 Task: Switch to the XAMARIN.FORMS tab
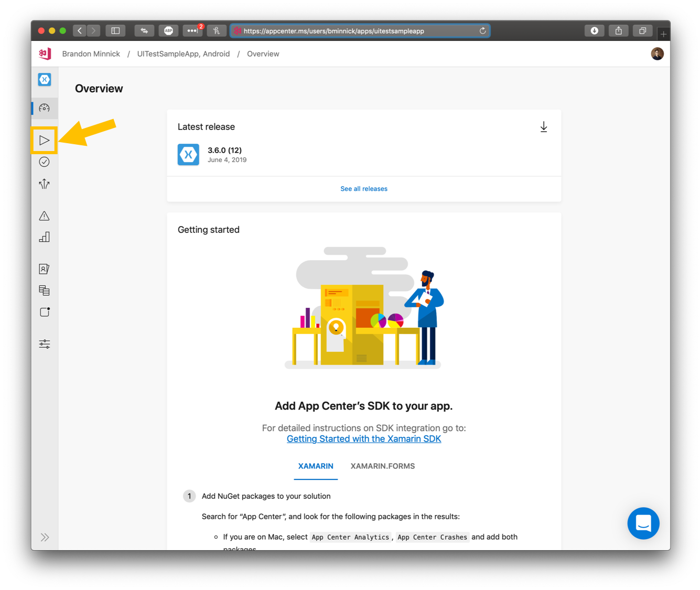pos(383,466)
